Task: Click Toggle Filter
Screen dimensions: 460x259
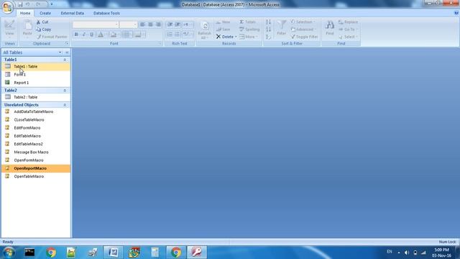Action: [x=305, y=37]
